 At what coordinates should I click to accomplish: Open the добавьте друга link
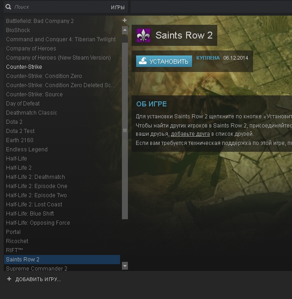[190, 134]
